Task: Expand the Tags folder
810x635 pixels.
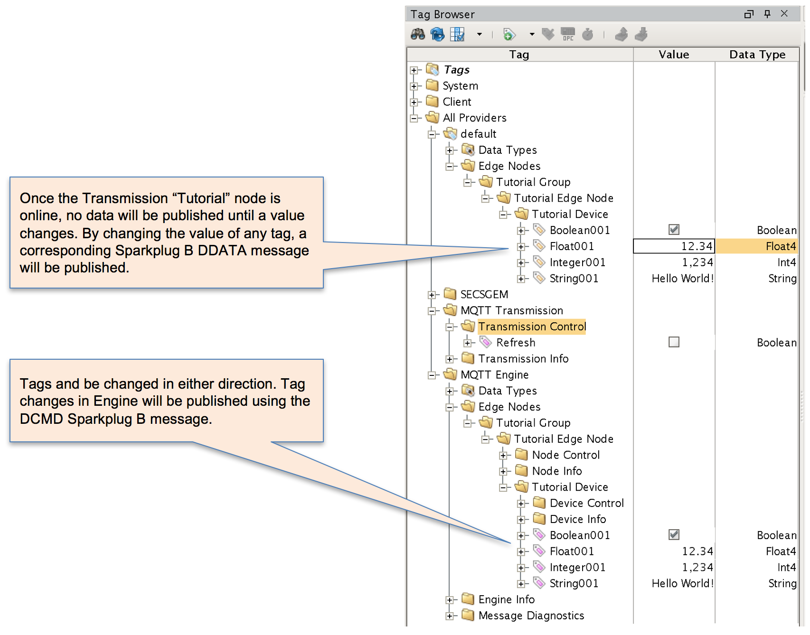Action: point(414,70)
